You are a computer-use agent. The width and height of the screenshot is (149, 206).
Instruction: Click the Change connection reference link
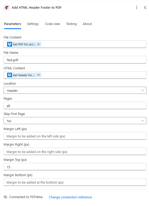pos(70,197)
